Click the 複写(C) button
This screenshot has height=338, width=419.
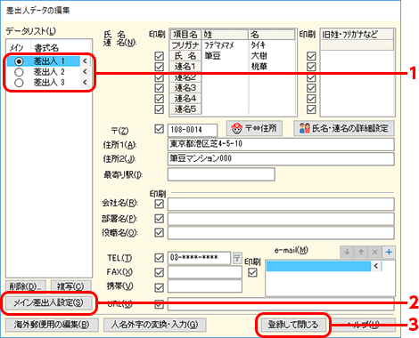click(x=70, y=286)
